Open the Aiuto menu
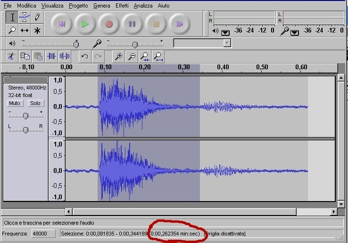The width and height of the screenshot is (348, 243). click(164, 6)
